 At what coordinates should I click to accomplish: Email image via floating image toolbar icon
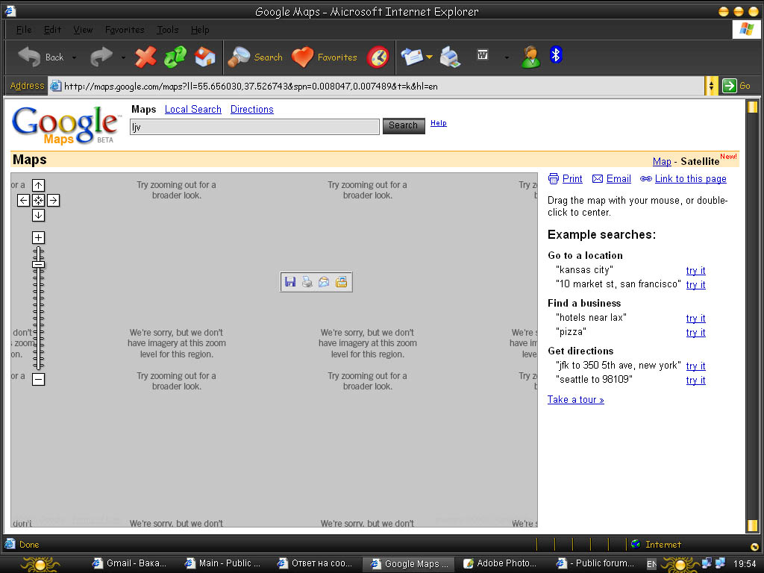(x=324, y=281)
